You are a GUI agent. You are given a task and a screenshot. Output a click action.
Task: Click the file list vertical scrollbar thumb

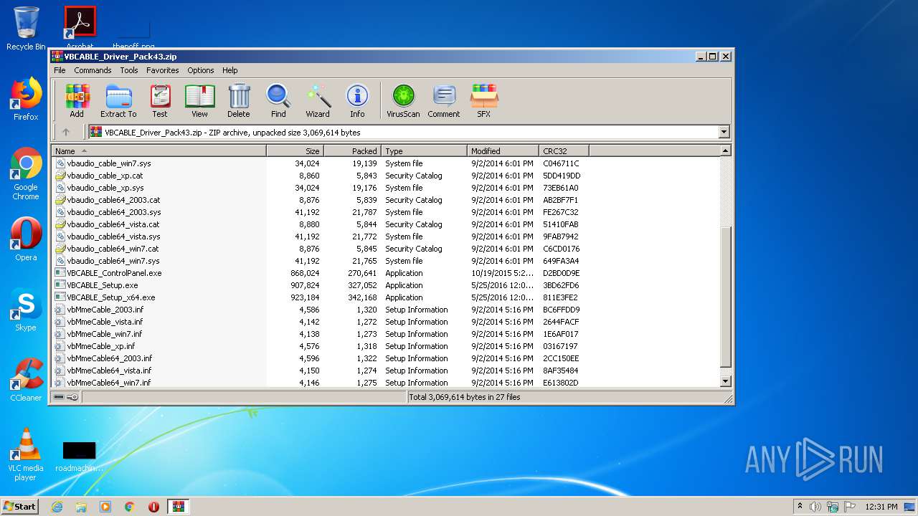click(x=725, y=297)
